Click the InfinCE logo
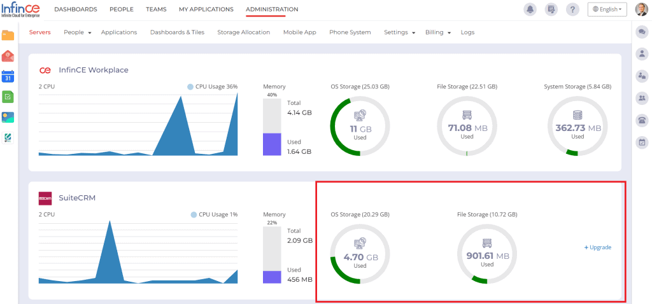The height and width of the screenshot is (304, 652). [22, 9]
